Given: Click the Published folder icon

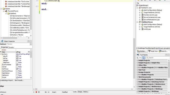Looking at the screenshot, I should [8, 13].
